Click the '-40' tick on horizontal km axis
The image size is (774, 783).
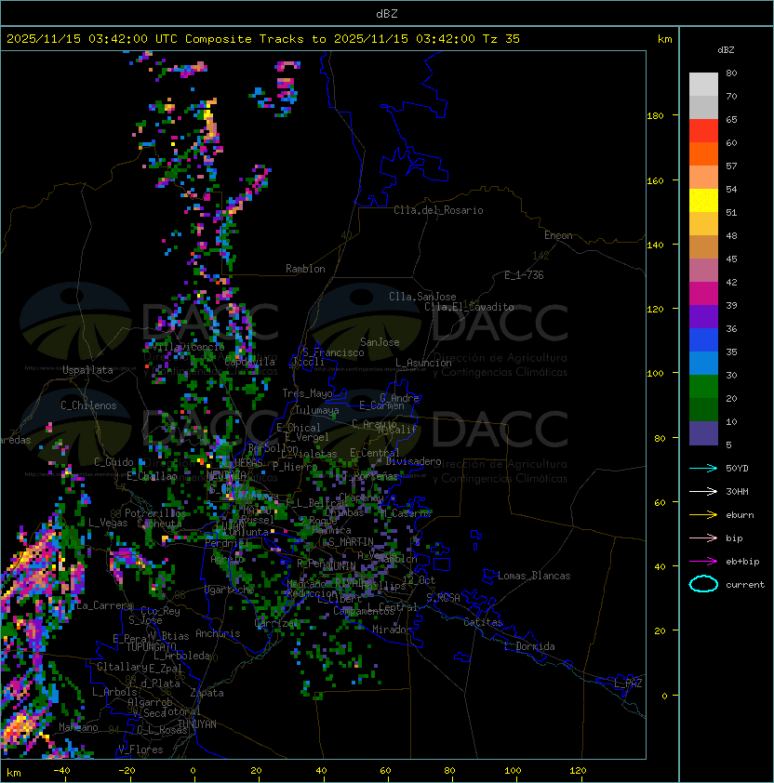point(61,771)
